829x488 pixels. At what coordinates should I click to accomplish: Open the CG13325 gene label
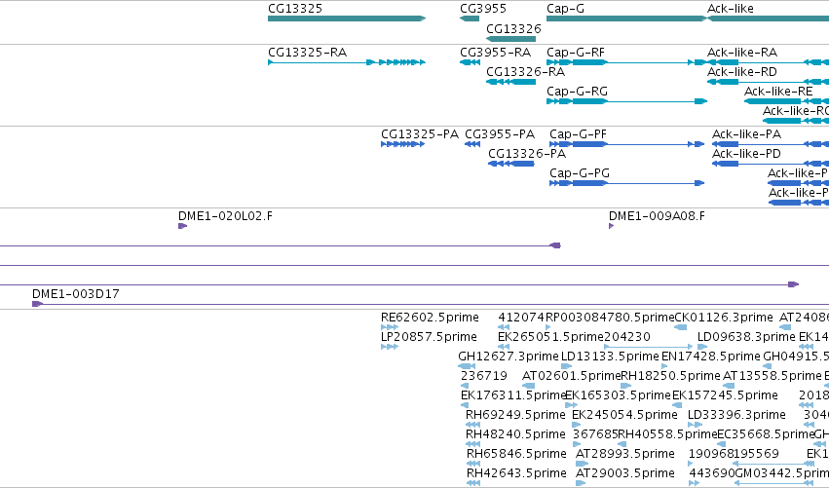point(295,9)
